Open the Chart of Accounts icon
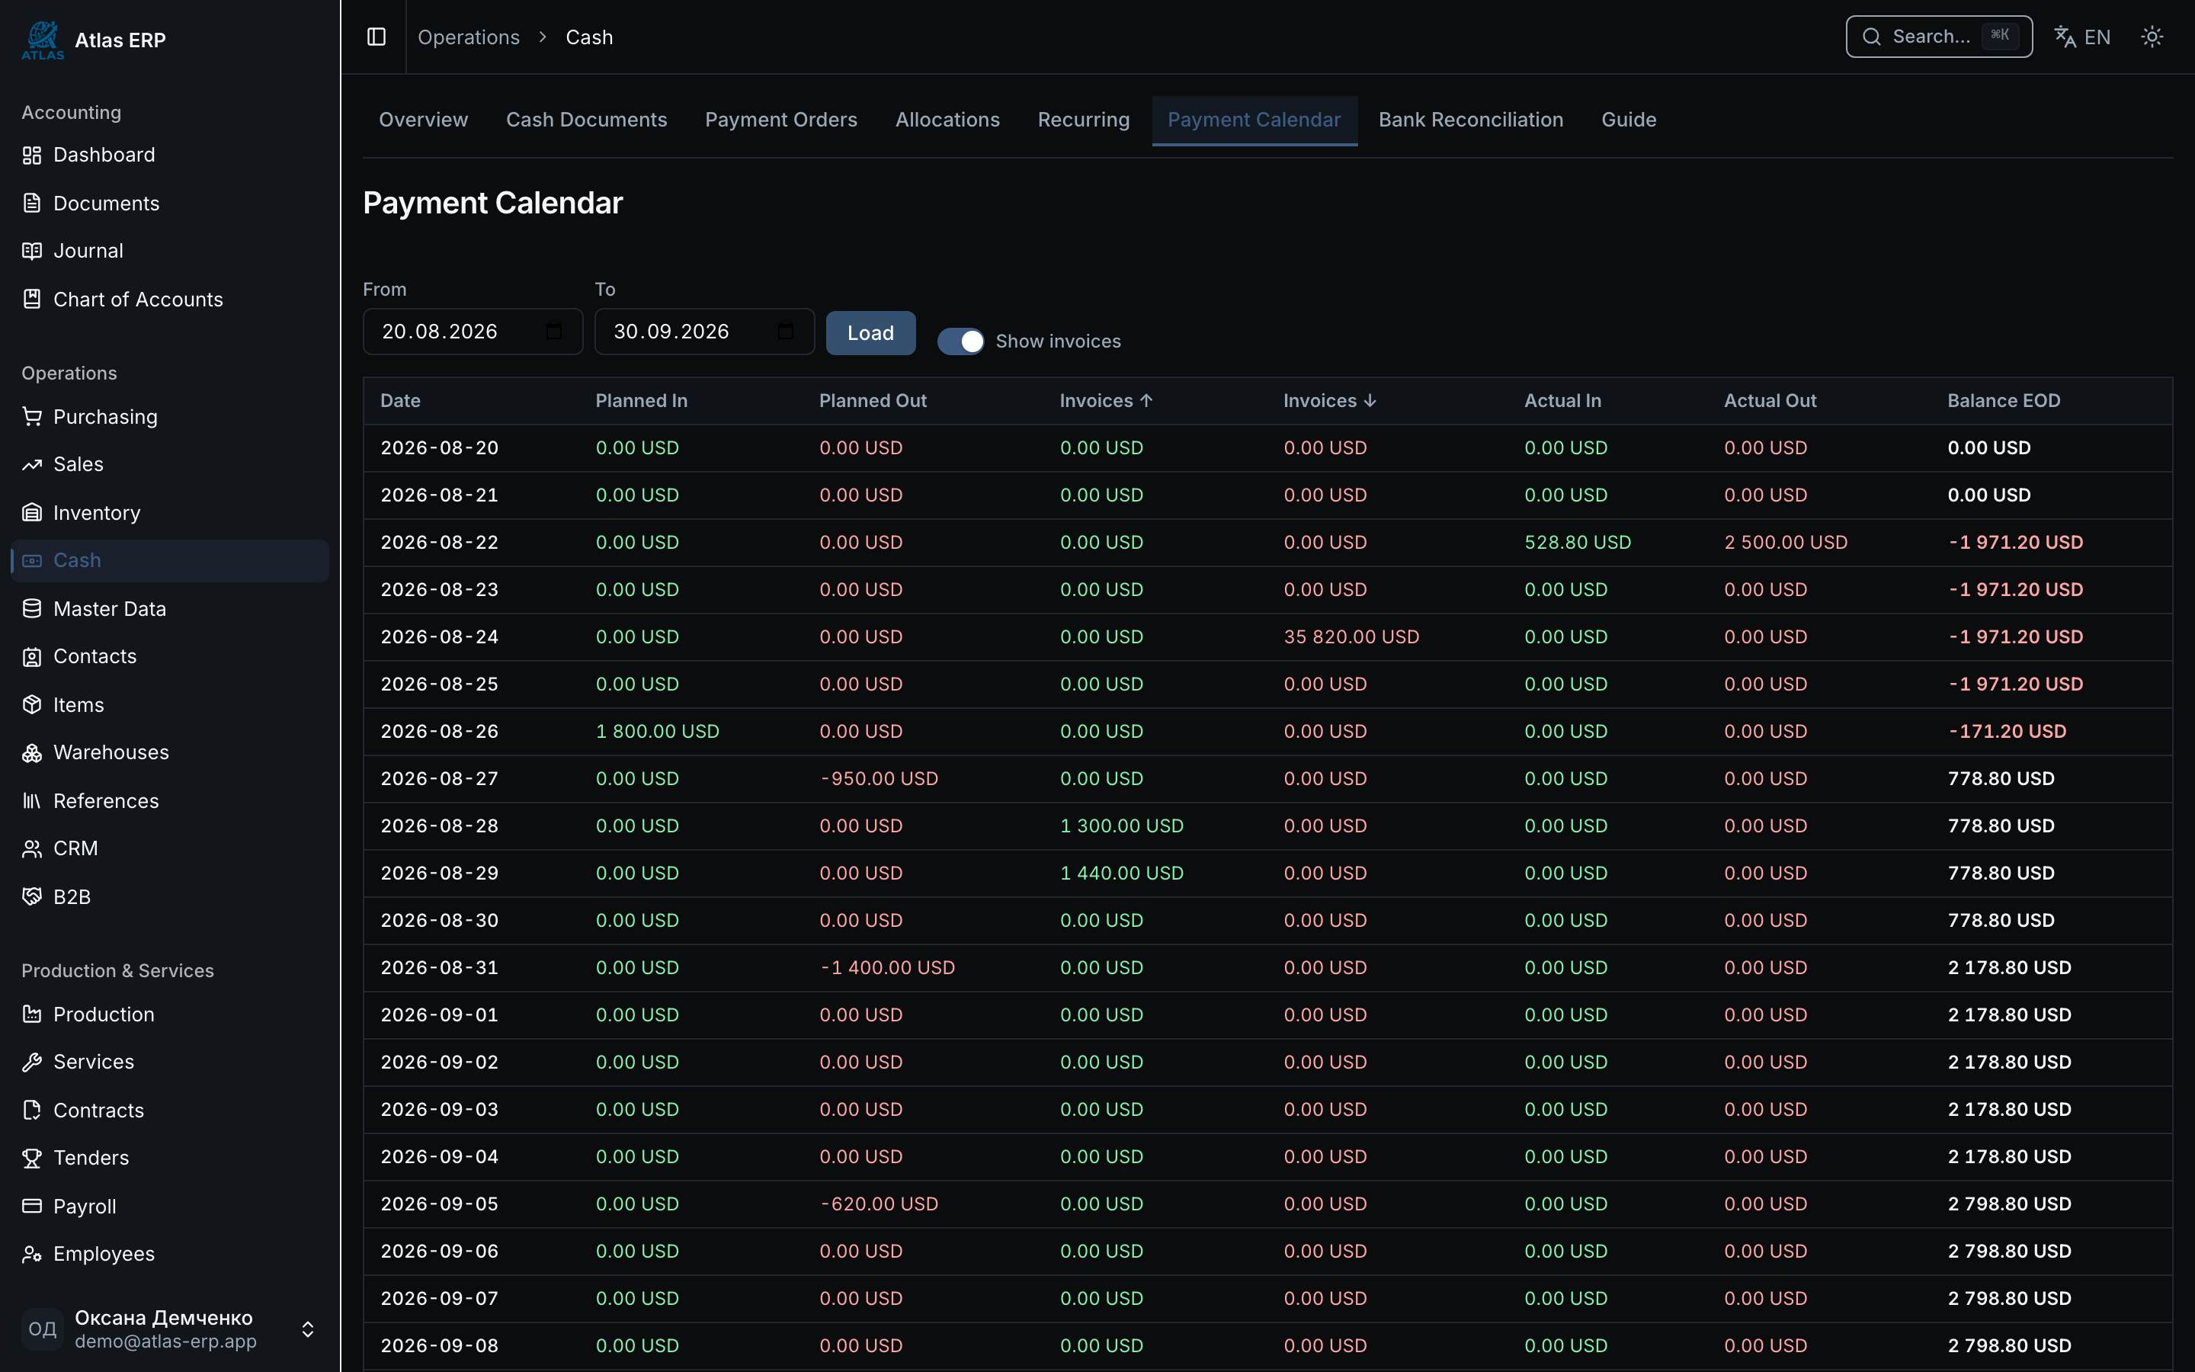 [x=32, y=299]
